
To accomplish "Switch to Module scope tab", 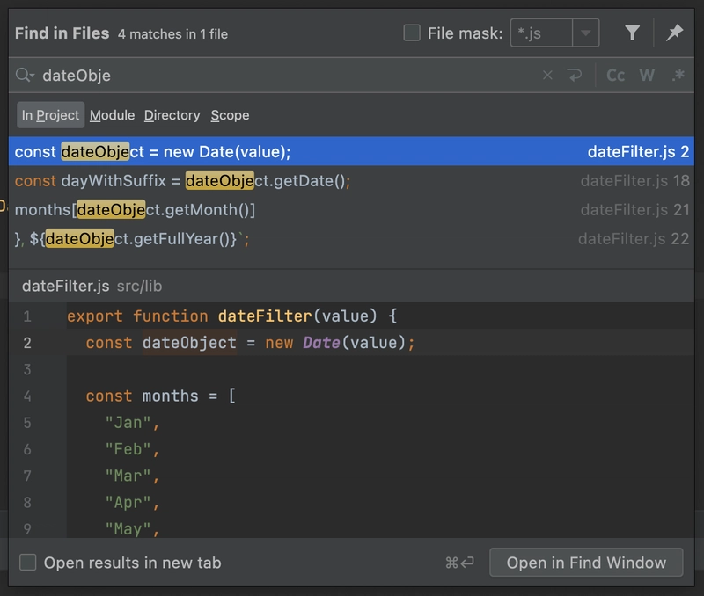I will (113, 115).
